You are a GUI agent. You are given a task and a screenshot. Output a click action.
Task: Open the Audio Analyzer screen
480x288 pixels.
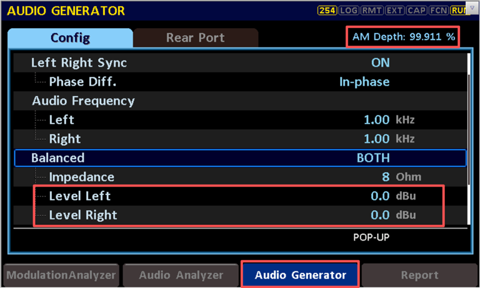(x=181, y=275)
